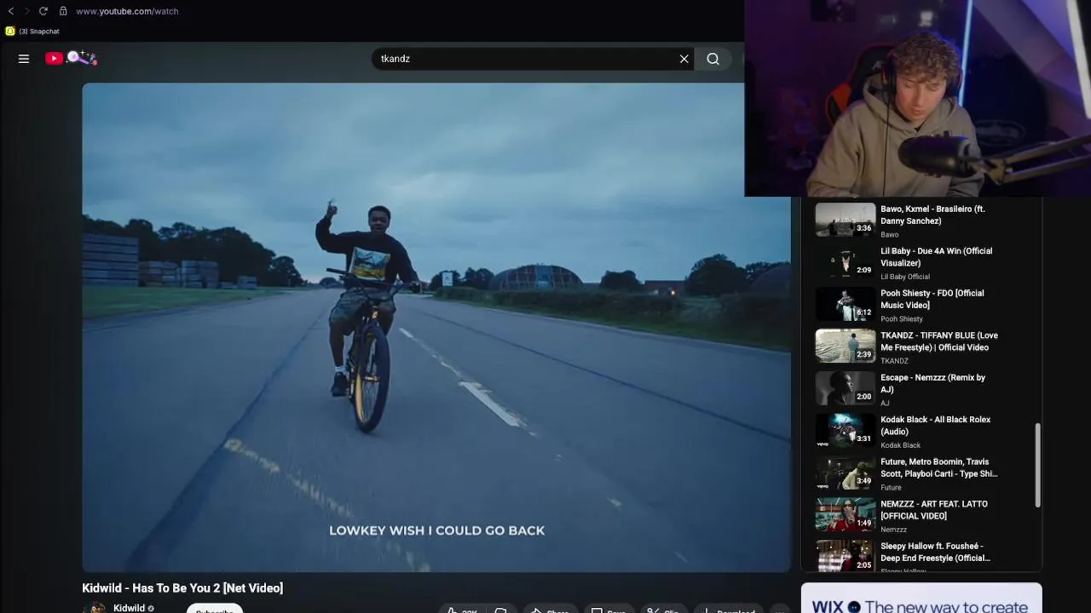The width and height of the screenshot is (1091, 613).
Task: Click the title 'NEMZZZ - ART FEAT. LATTO [OFFICIAL VIDEO]'
Action: 933,510
